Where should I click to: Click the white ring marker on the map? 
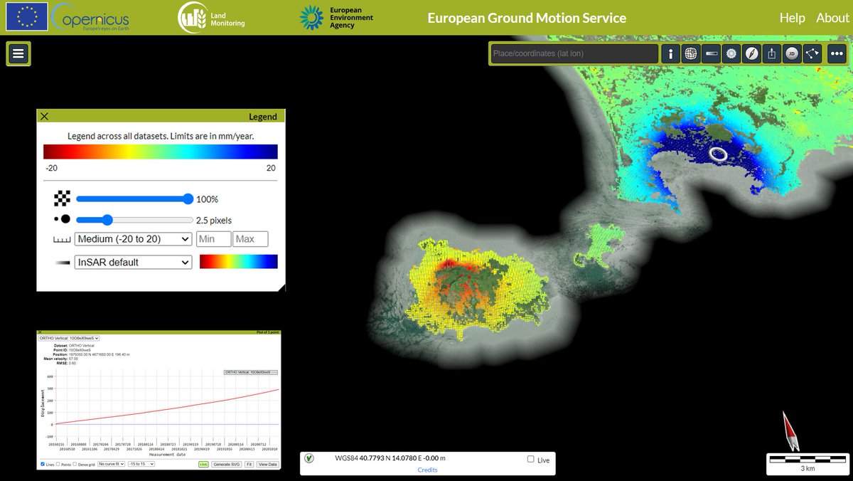(719, 153)
